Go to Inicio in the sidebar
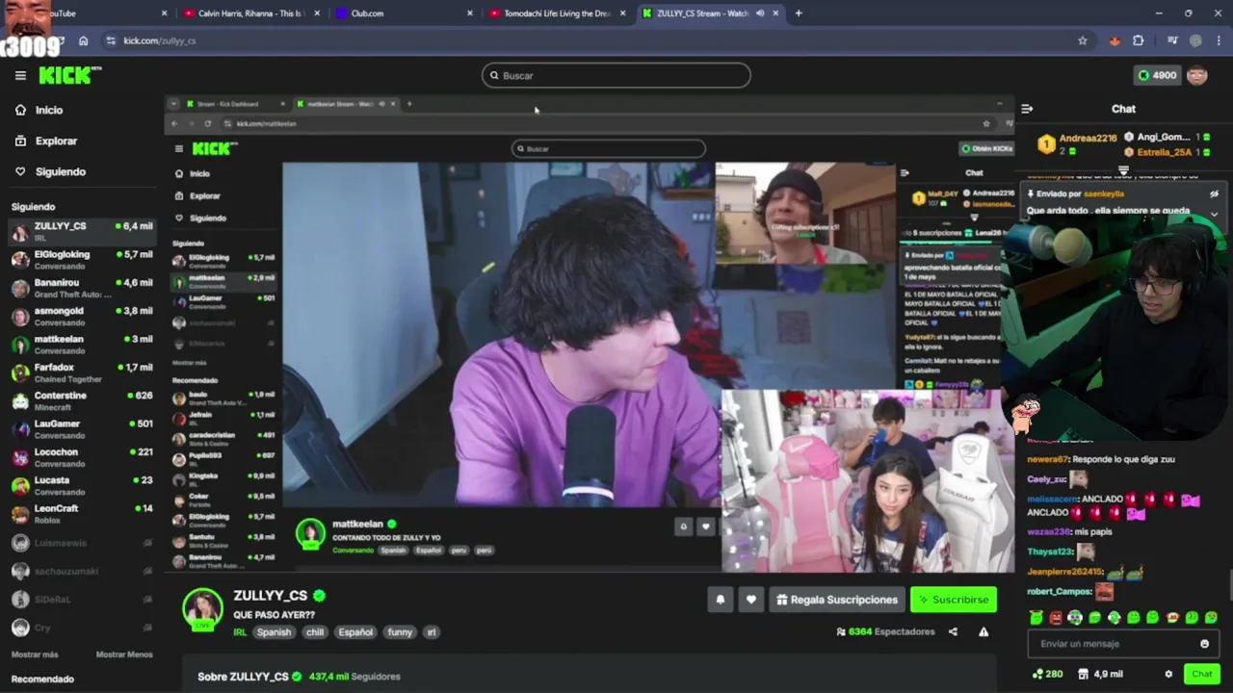1233x693 pixels. [x=39, y=110]
